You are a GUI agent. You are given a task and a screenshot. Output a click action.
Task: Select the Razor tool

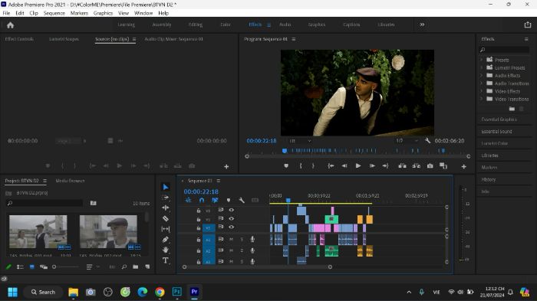click(x=166, y=218)
